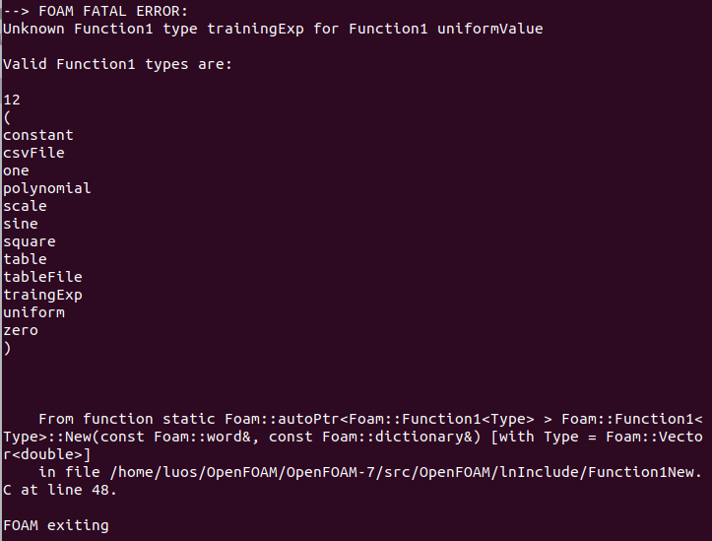712x541 pixels.
Task: Click the 'tableFile' type entry
Action: click(43, 277)
